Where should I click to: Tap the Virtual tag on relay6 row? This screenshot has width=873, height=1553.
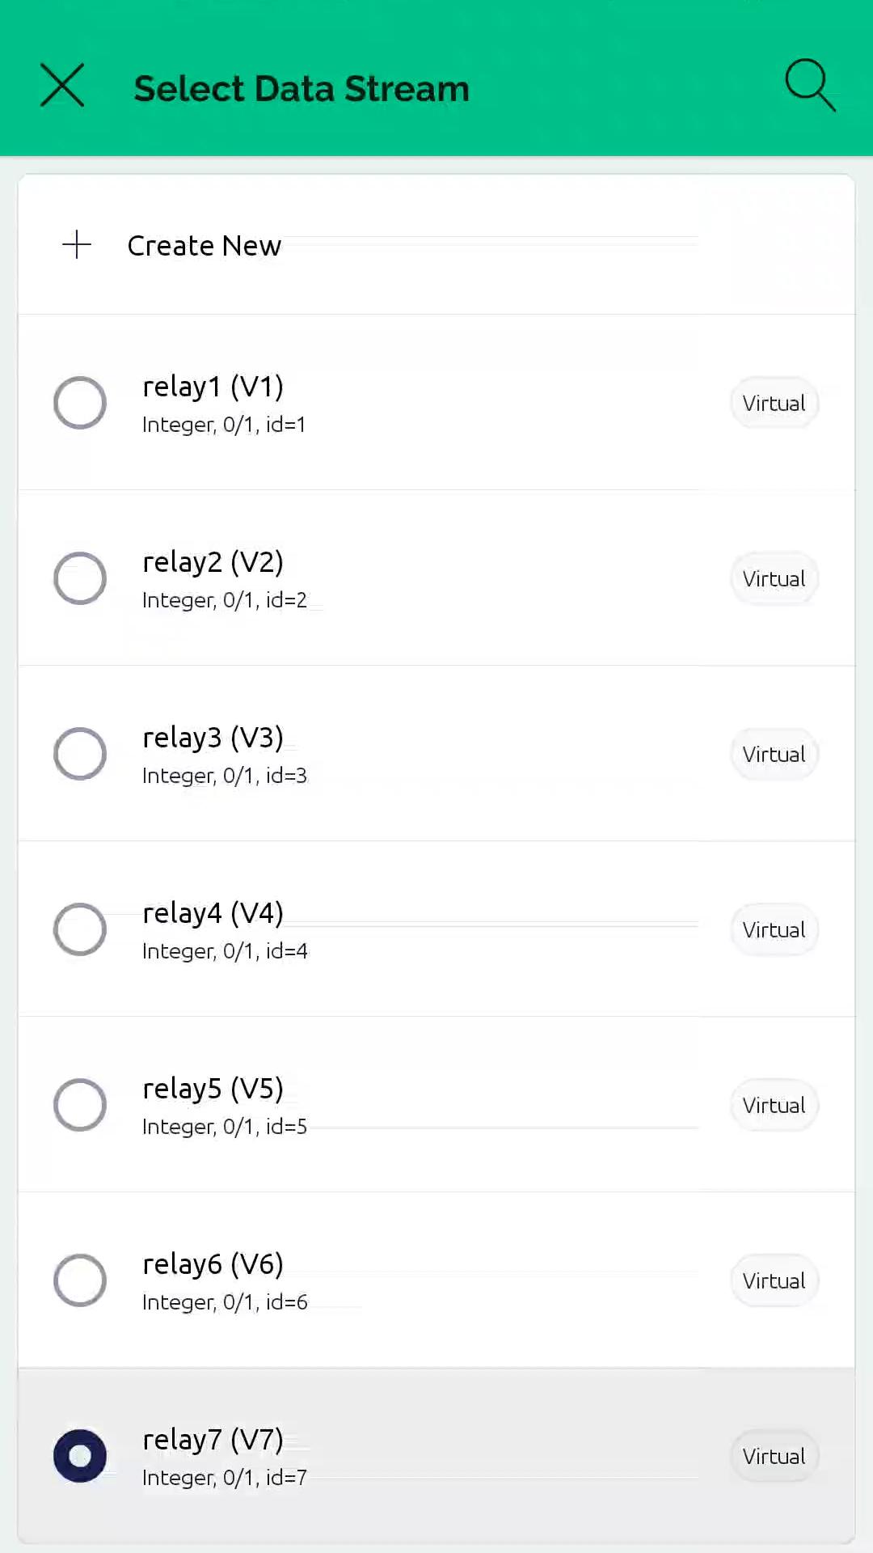[x=774, y=1280]
